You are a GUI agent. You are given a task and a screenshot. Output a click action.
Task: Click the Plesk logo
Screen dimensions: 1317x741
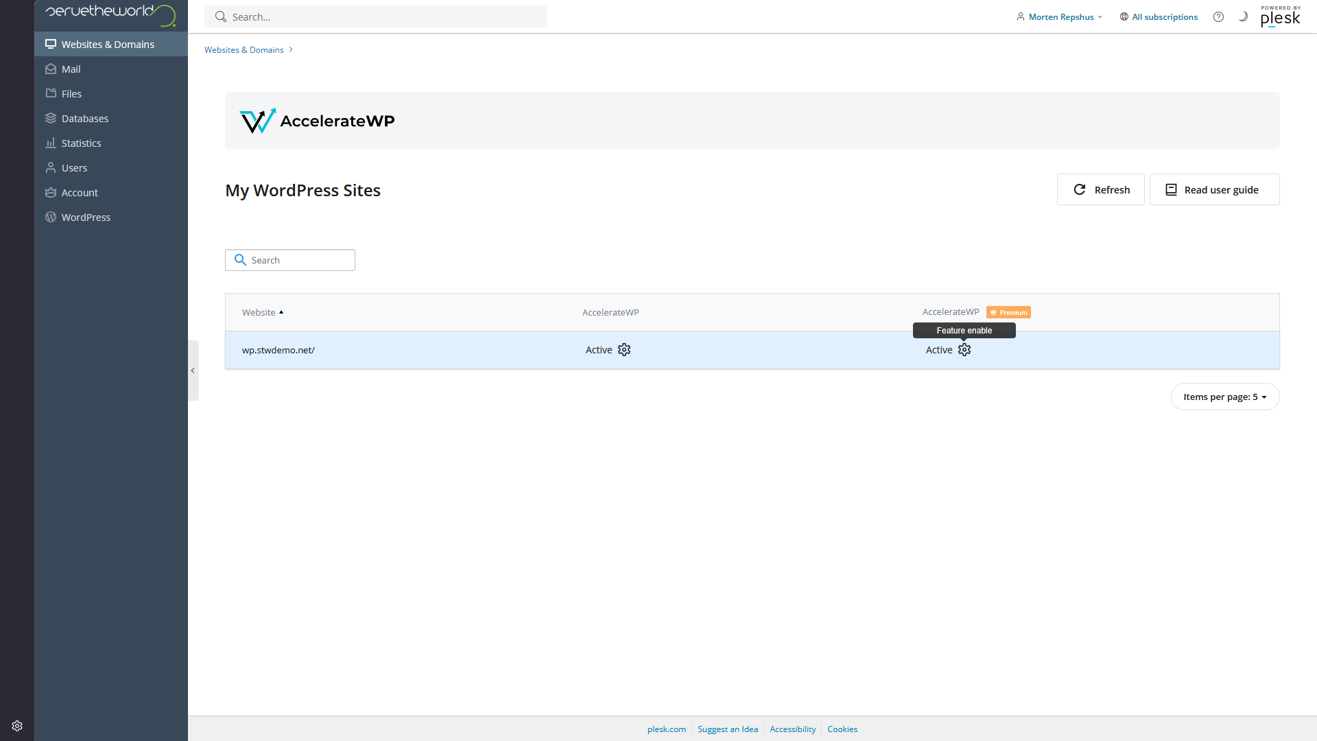[1281, 16]
